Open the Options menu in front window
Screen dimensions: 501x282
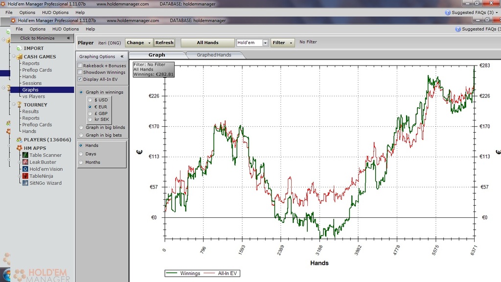point(37,29)
